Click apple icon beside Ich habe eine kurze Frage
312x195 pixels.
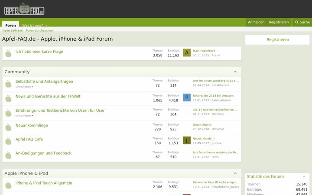pyautogui.click(x=8, y=54)
